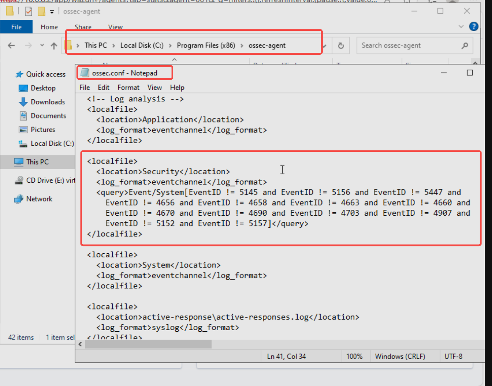Select Local Disk (C:) breadcrumb
The height and width of the screenshot is (386, 492).
142,45
